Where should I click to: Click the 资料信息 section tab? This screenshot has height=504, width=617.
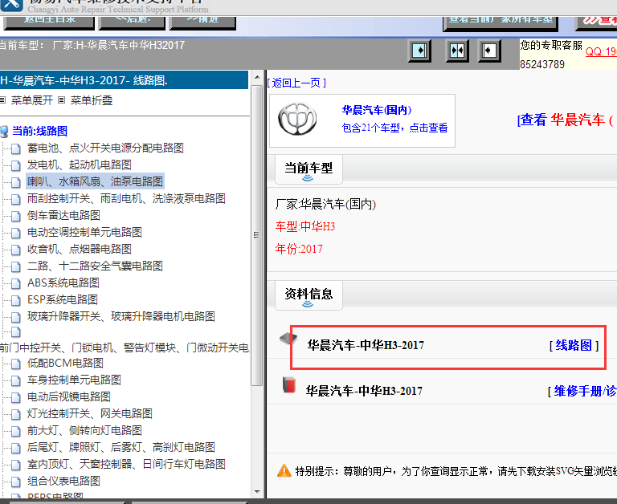pyautogui.click(x=308, y=295)
